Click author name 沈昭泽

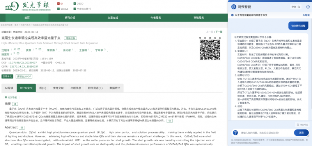pyautogui.click(x=5, y=50)
